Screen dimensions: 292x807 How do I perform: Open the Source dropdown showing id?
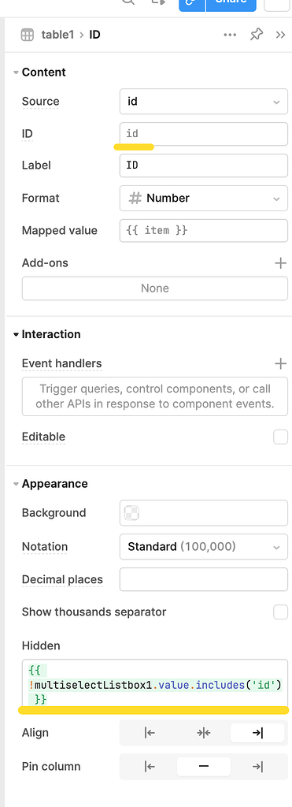(x=204, y=102)
